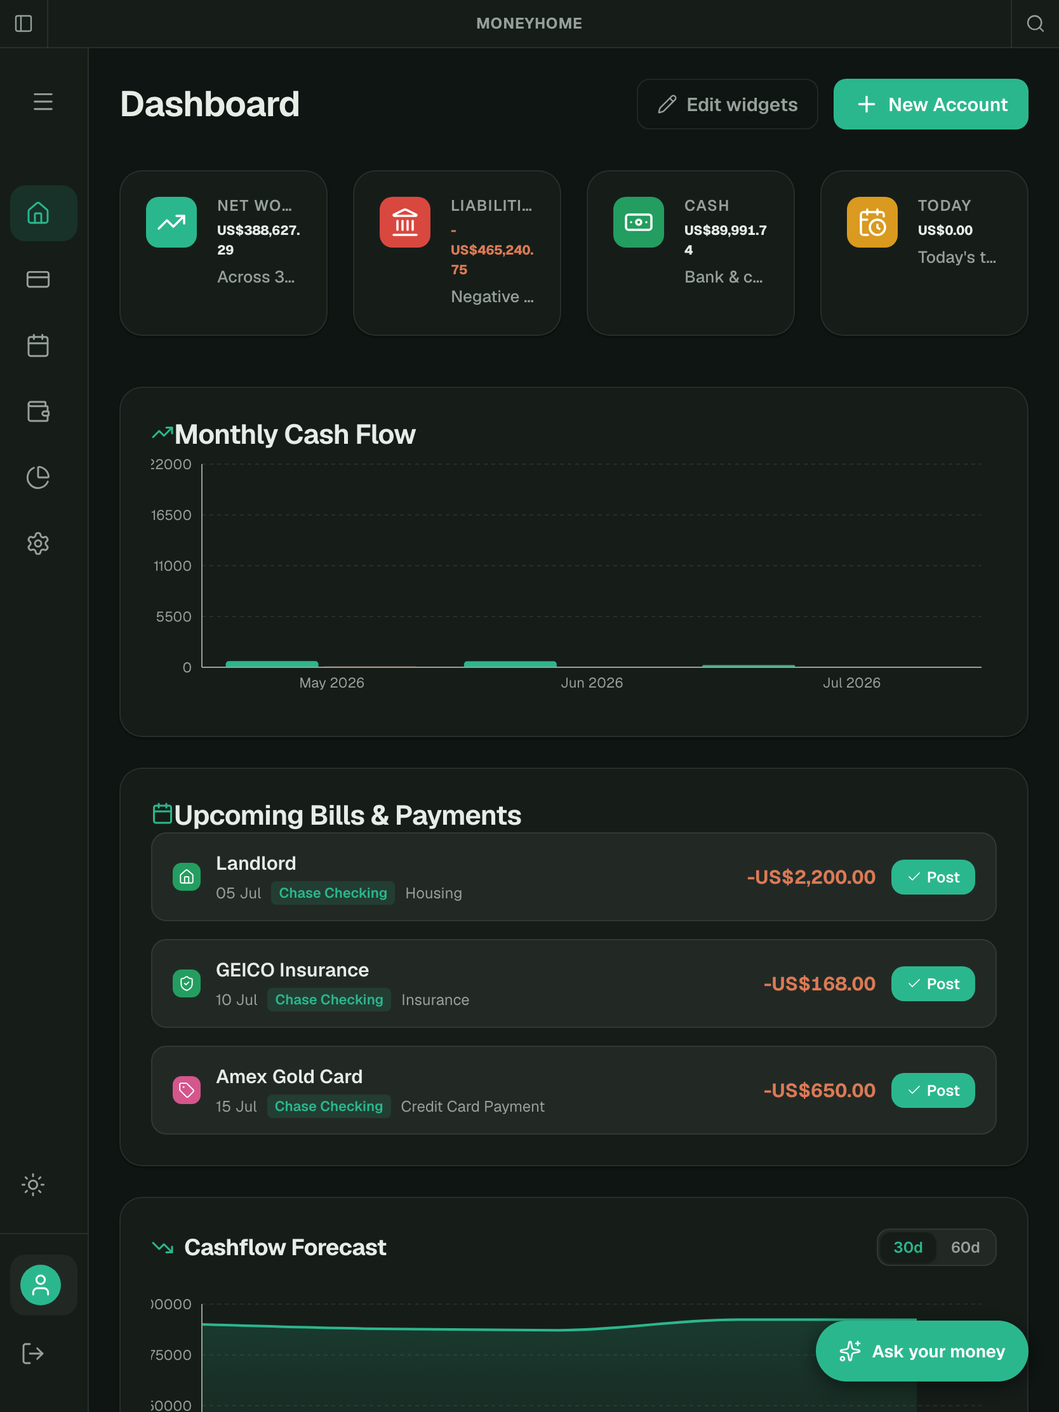Open Ask your money assistant
Image resolution: width=1059 pixels, height=1412 pixels.
coord(922,1350)
